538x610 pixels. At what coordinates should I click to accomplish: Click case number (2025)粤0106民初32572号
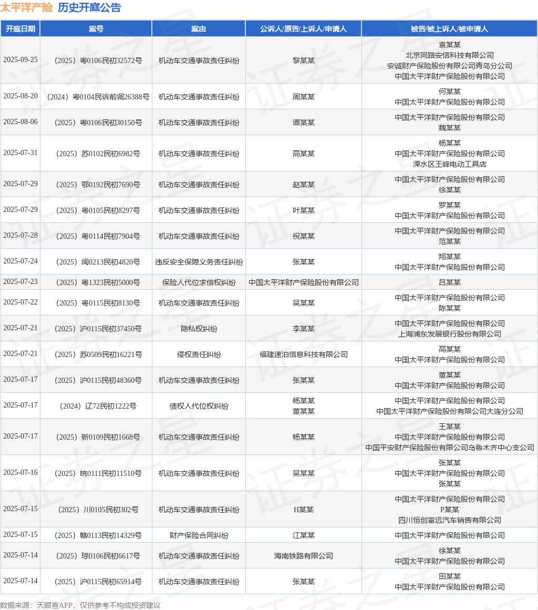click(x=98, y=60)
